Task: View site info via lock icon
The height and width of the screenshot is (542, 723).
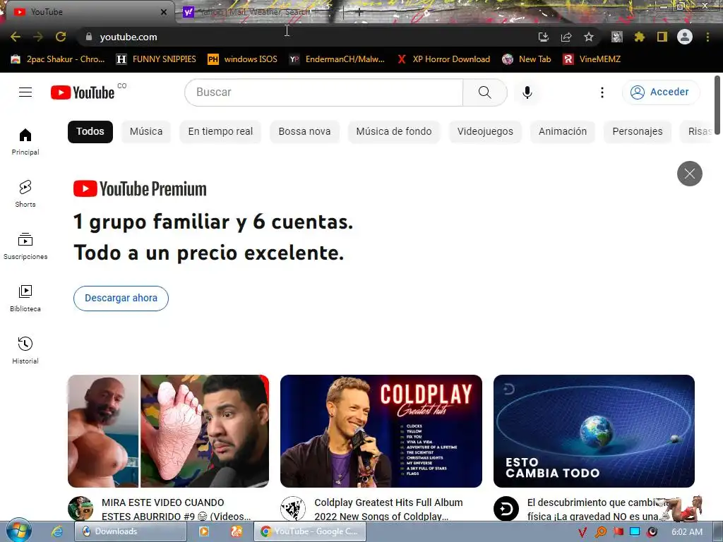Action: pos(89,37)
